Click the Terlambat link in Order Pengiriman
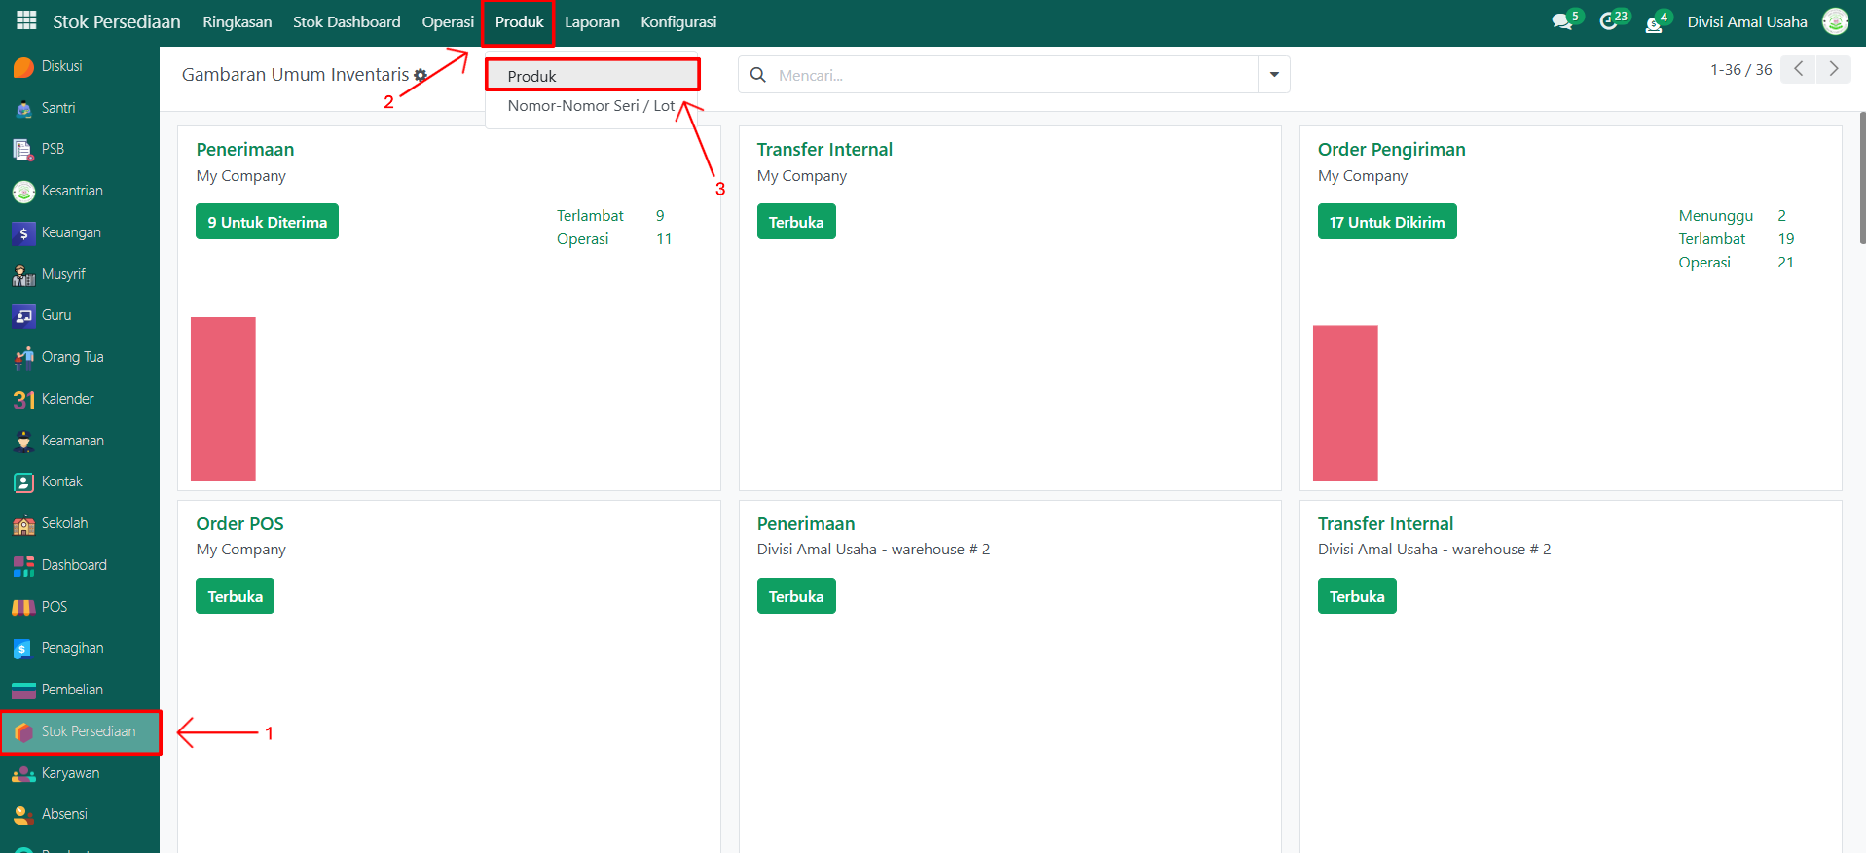This screenshot has width=1866, height=853. pyautogui.click(x=1711, y=239)
